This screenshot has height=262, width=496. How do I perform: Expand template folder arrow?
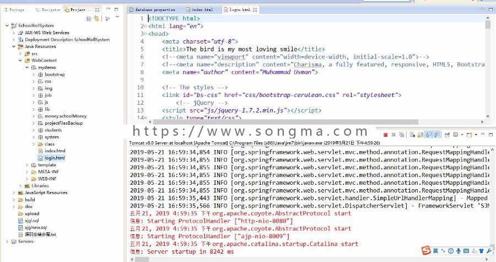pos(27,165)
